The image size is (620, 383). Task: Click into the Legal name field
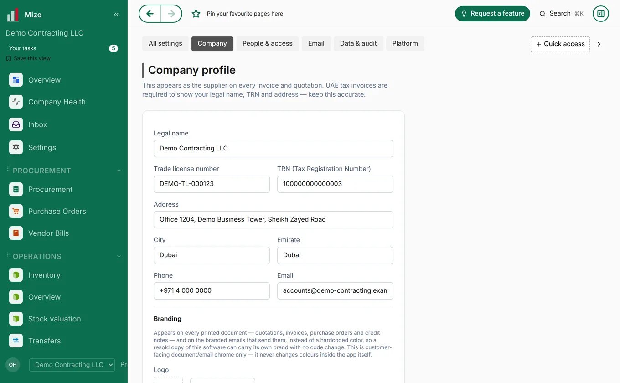point(274,149)
